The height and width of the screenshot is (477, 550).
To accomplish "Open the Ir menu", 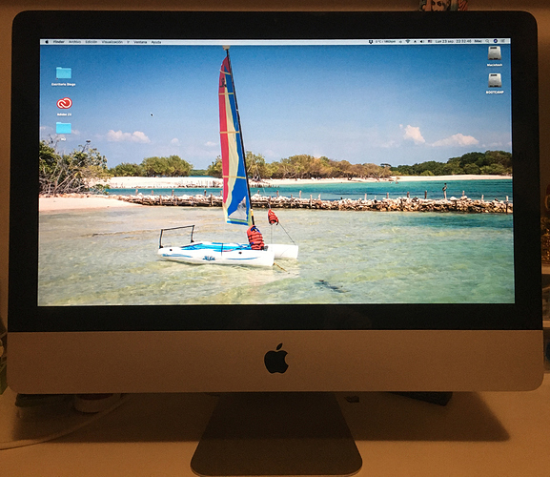I will tap(128, 42).
